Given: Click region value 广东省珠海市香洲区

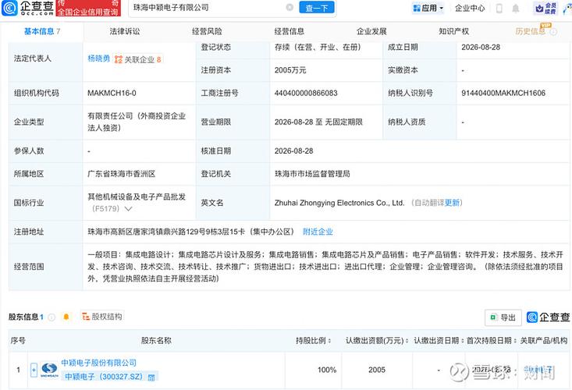Looking at the screenshot, I should (x=121, y=174).
